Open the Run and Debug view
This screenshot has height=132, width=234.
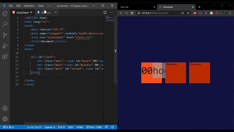click(x=5, y=46)
